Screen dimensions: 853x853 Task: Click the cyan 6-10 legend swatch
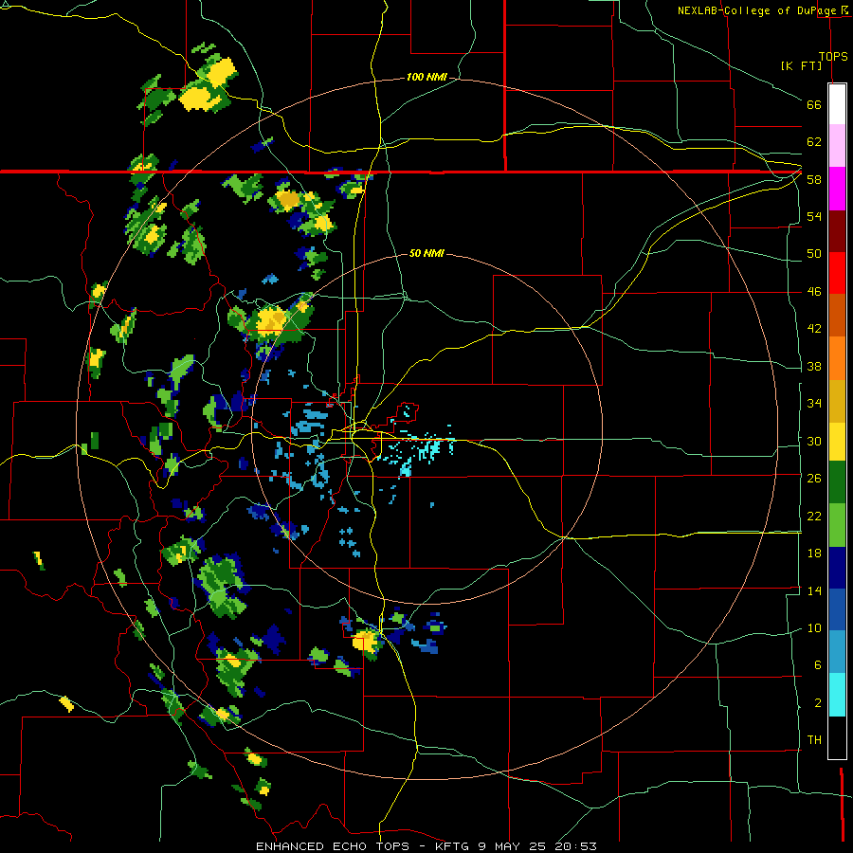(x=837, y=695)
